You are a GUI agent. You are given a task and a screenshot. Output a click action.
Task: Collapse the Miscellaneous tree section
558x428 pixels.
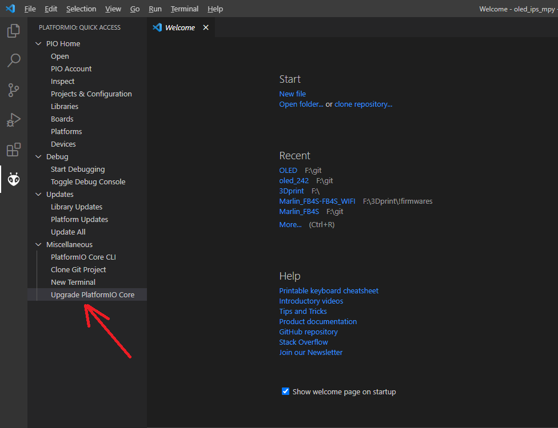[38, 244]
